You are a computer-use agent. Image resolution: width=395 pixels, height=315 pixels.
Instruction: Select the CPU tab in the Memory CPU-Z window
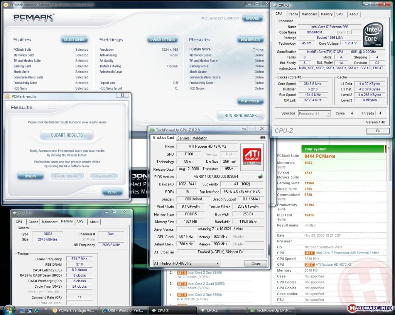pos(19,222)
